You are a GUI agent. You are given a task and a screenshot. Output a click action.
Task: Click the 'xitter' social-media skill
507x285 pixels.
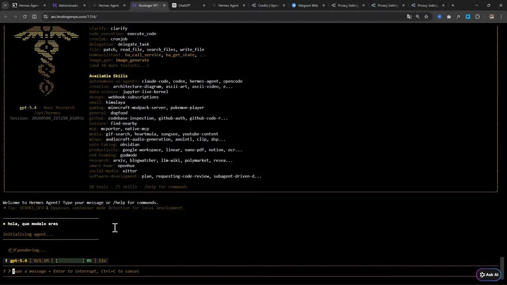(130, 171)
